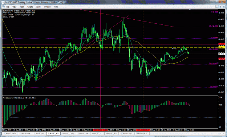Open the Window menu
Viewport: 227px width, 137px height.
point(47,7)
